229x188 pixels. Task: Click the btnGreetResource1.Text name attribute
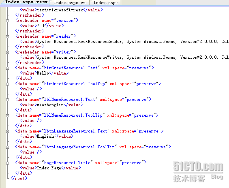pyautogui.click(x=71, y=68)
